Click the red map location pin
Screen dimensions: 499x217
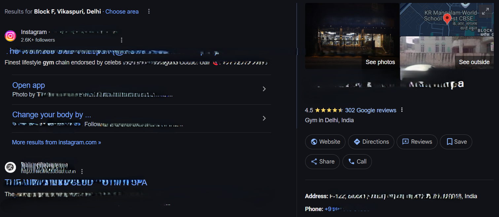click(x=447, y=19)
